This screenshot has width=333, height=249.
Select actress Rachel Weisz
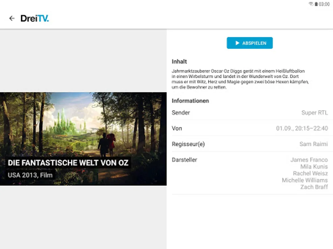pyautogui.click(x=310, y=173)
